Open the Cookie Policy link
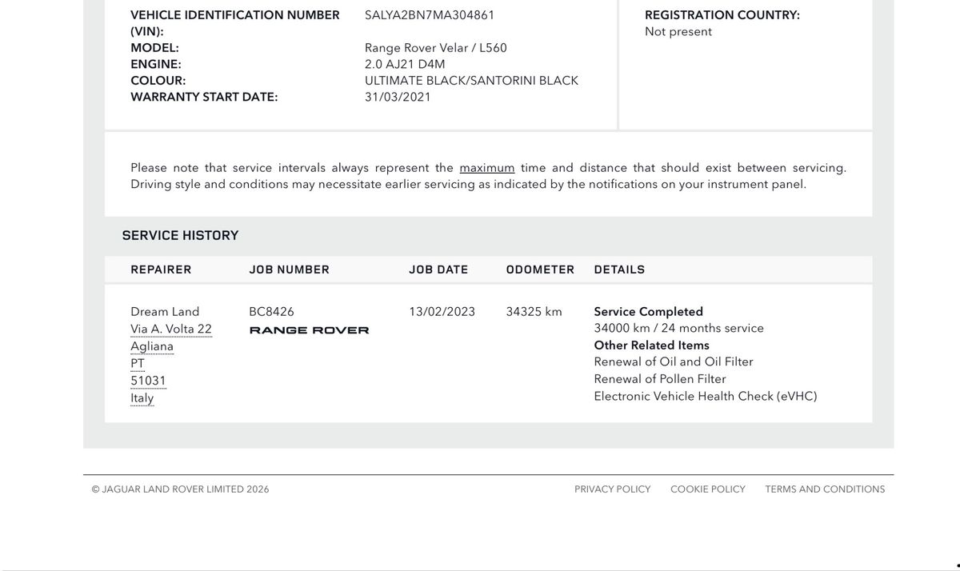Image resolution: width=960 pixels, height=571 pixels. pos(708,489)
